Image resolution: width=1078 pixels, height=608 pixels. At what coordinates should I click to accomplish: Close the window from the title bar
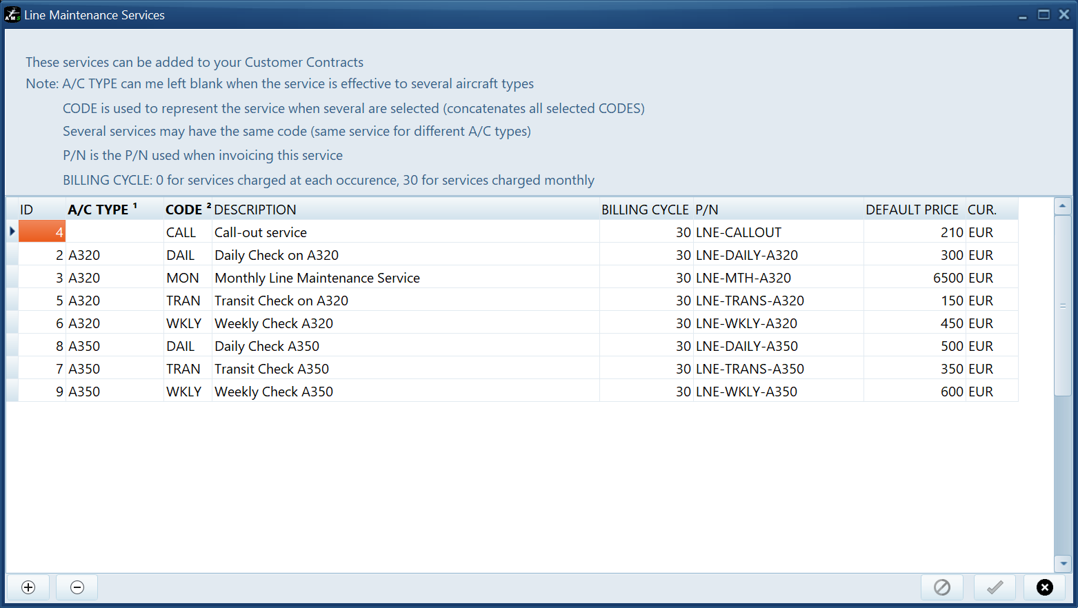point(1064,14)
